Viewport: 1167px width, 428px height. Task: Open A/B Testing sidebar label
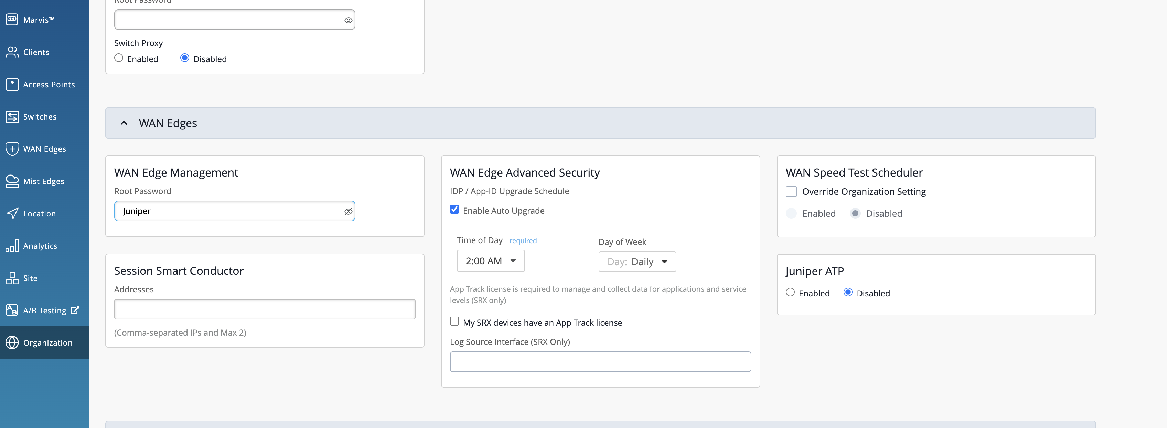pyautogui.click(x=44, y=311)
